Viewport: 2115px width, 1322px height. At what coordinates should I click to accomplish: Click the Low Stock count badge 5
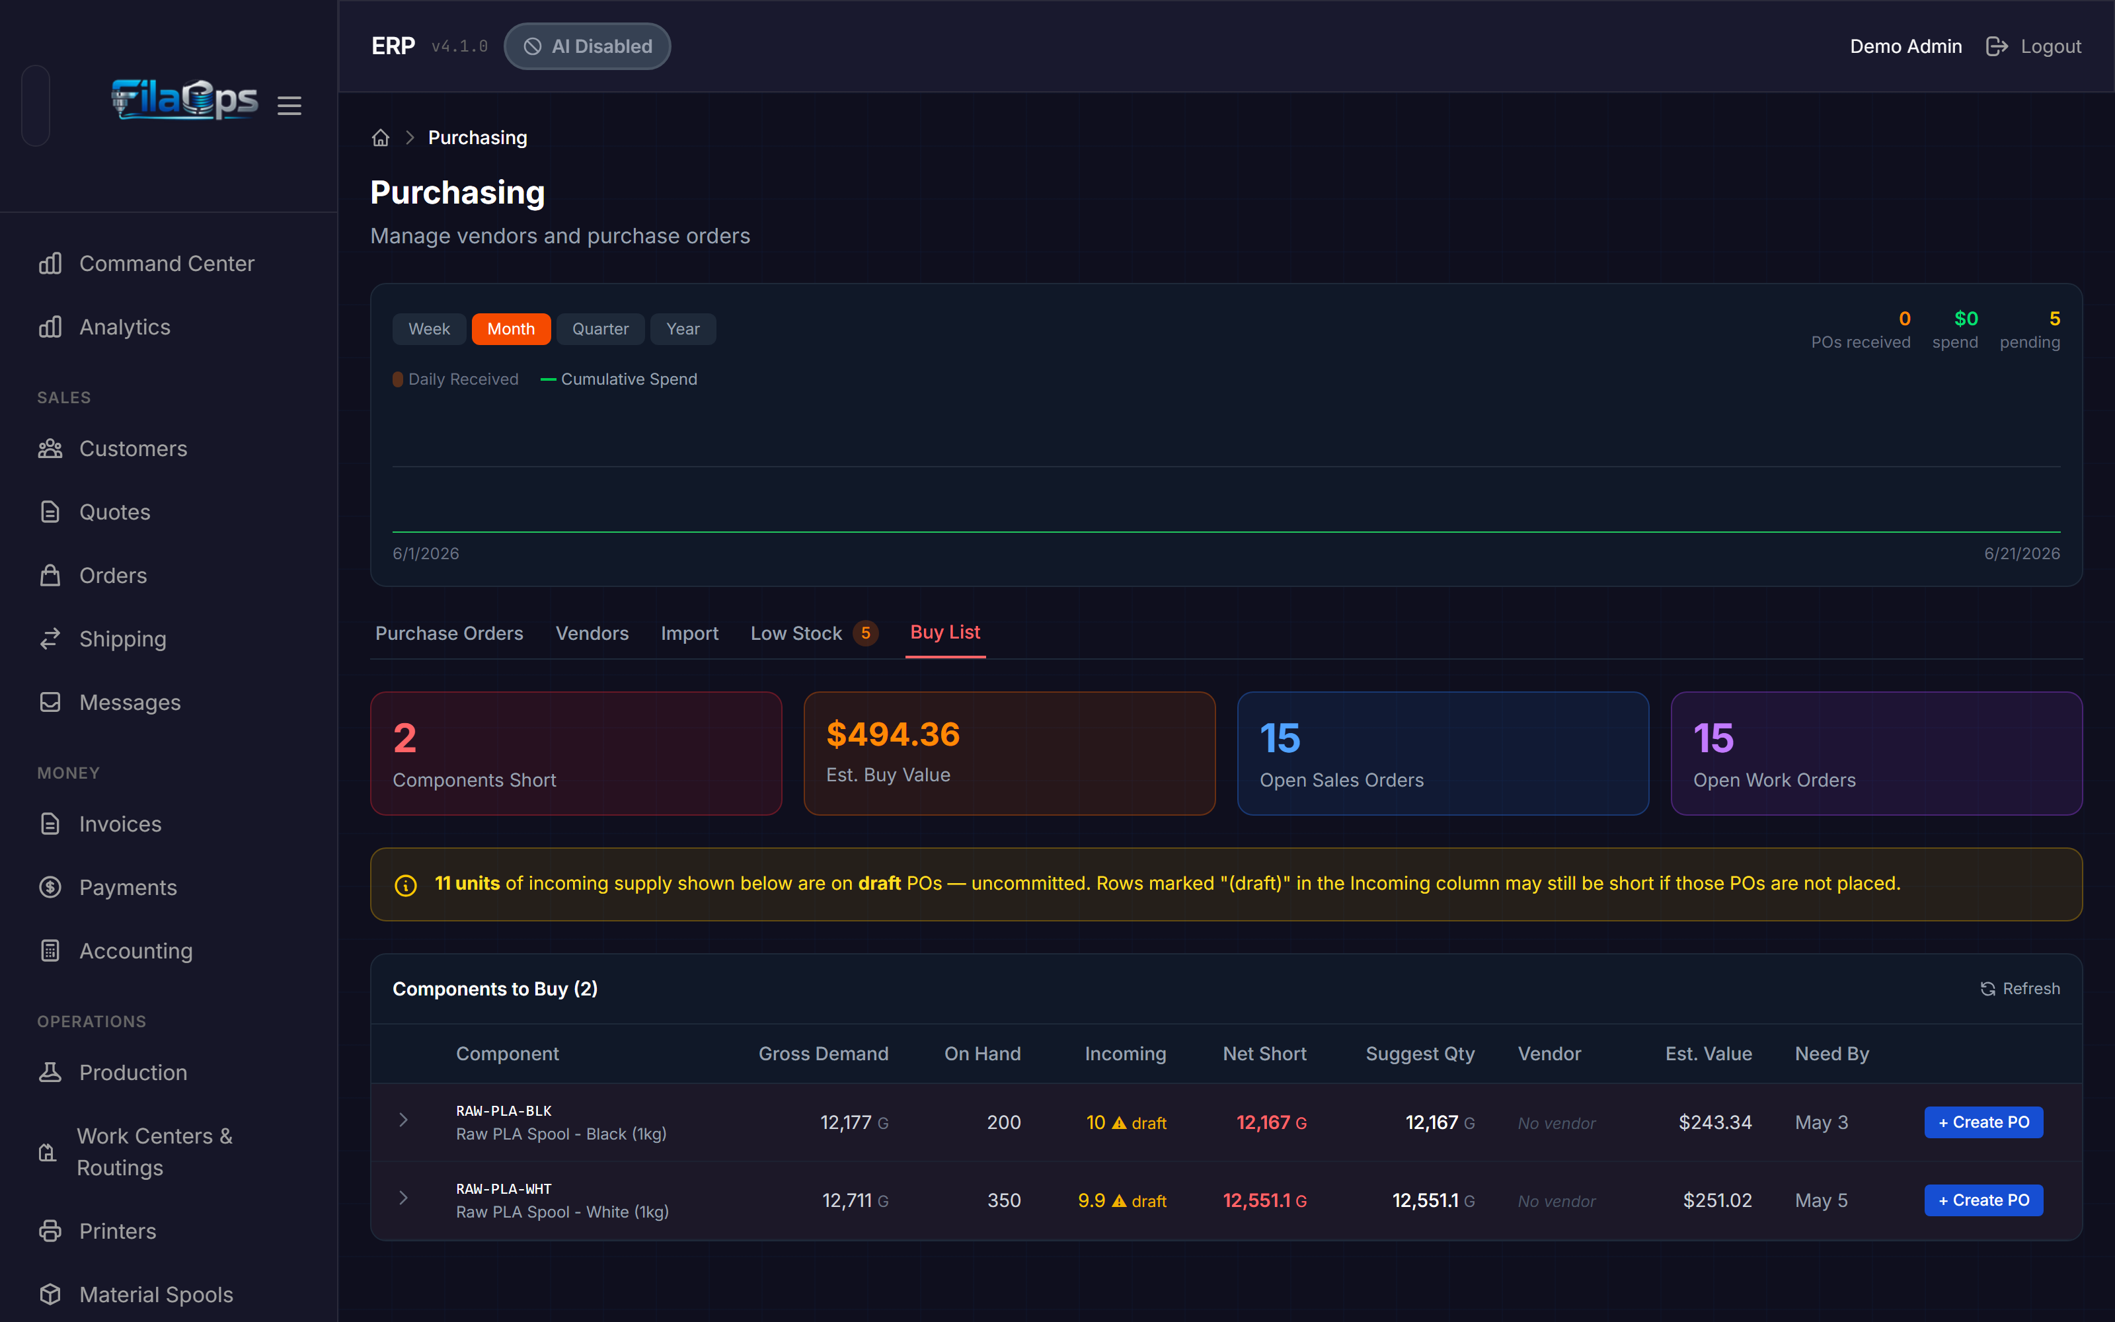click(x=865, y=633)
